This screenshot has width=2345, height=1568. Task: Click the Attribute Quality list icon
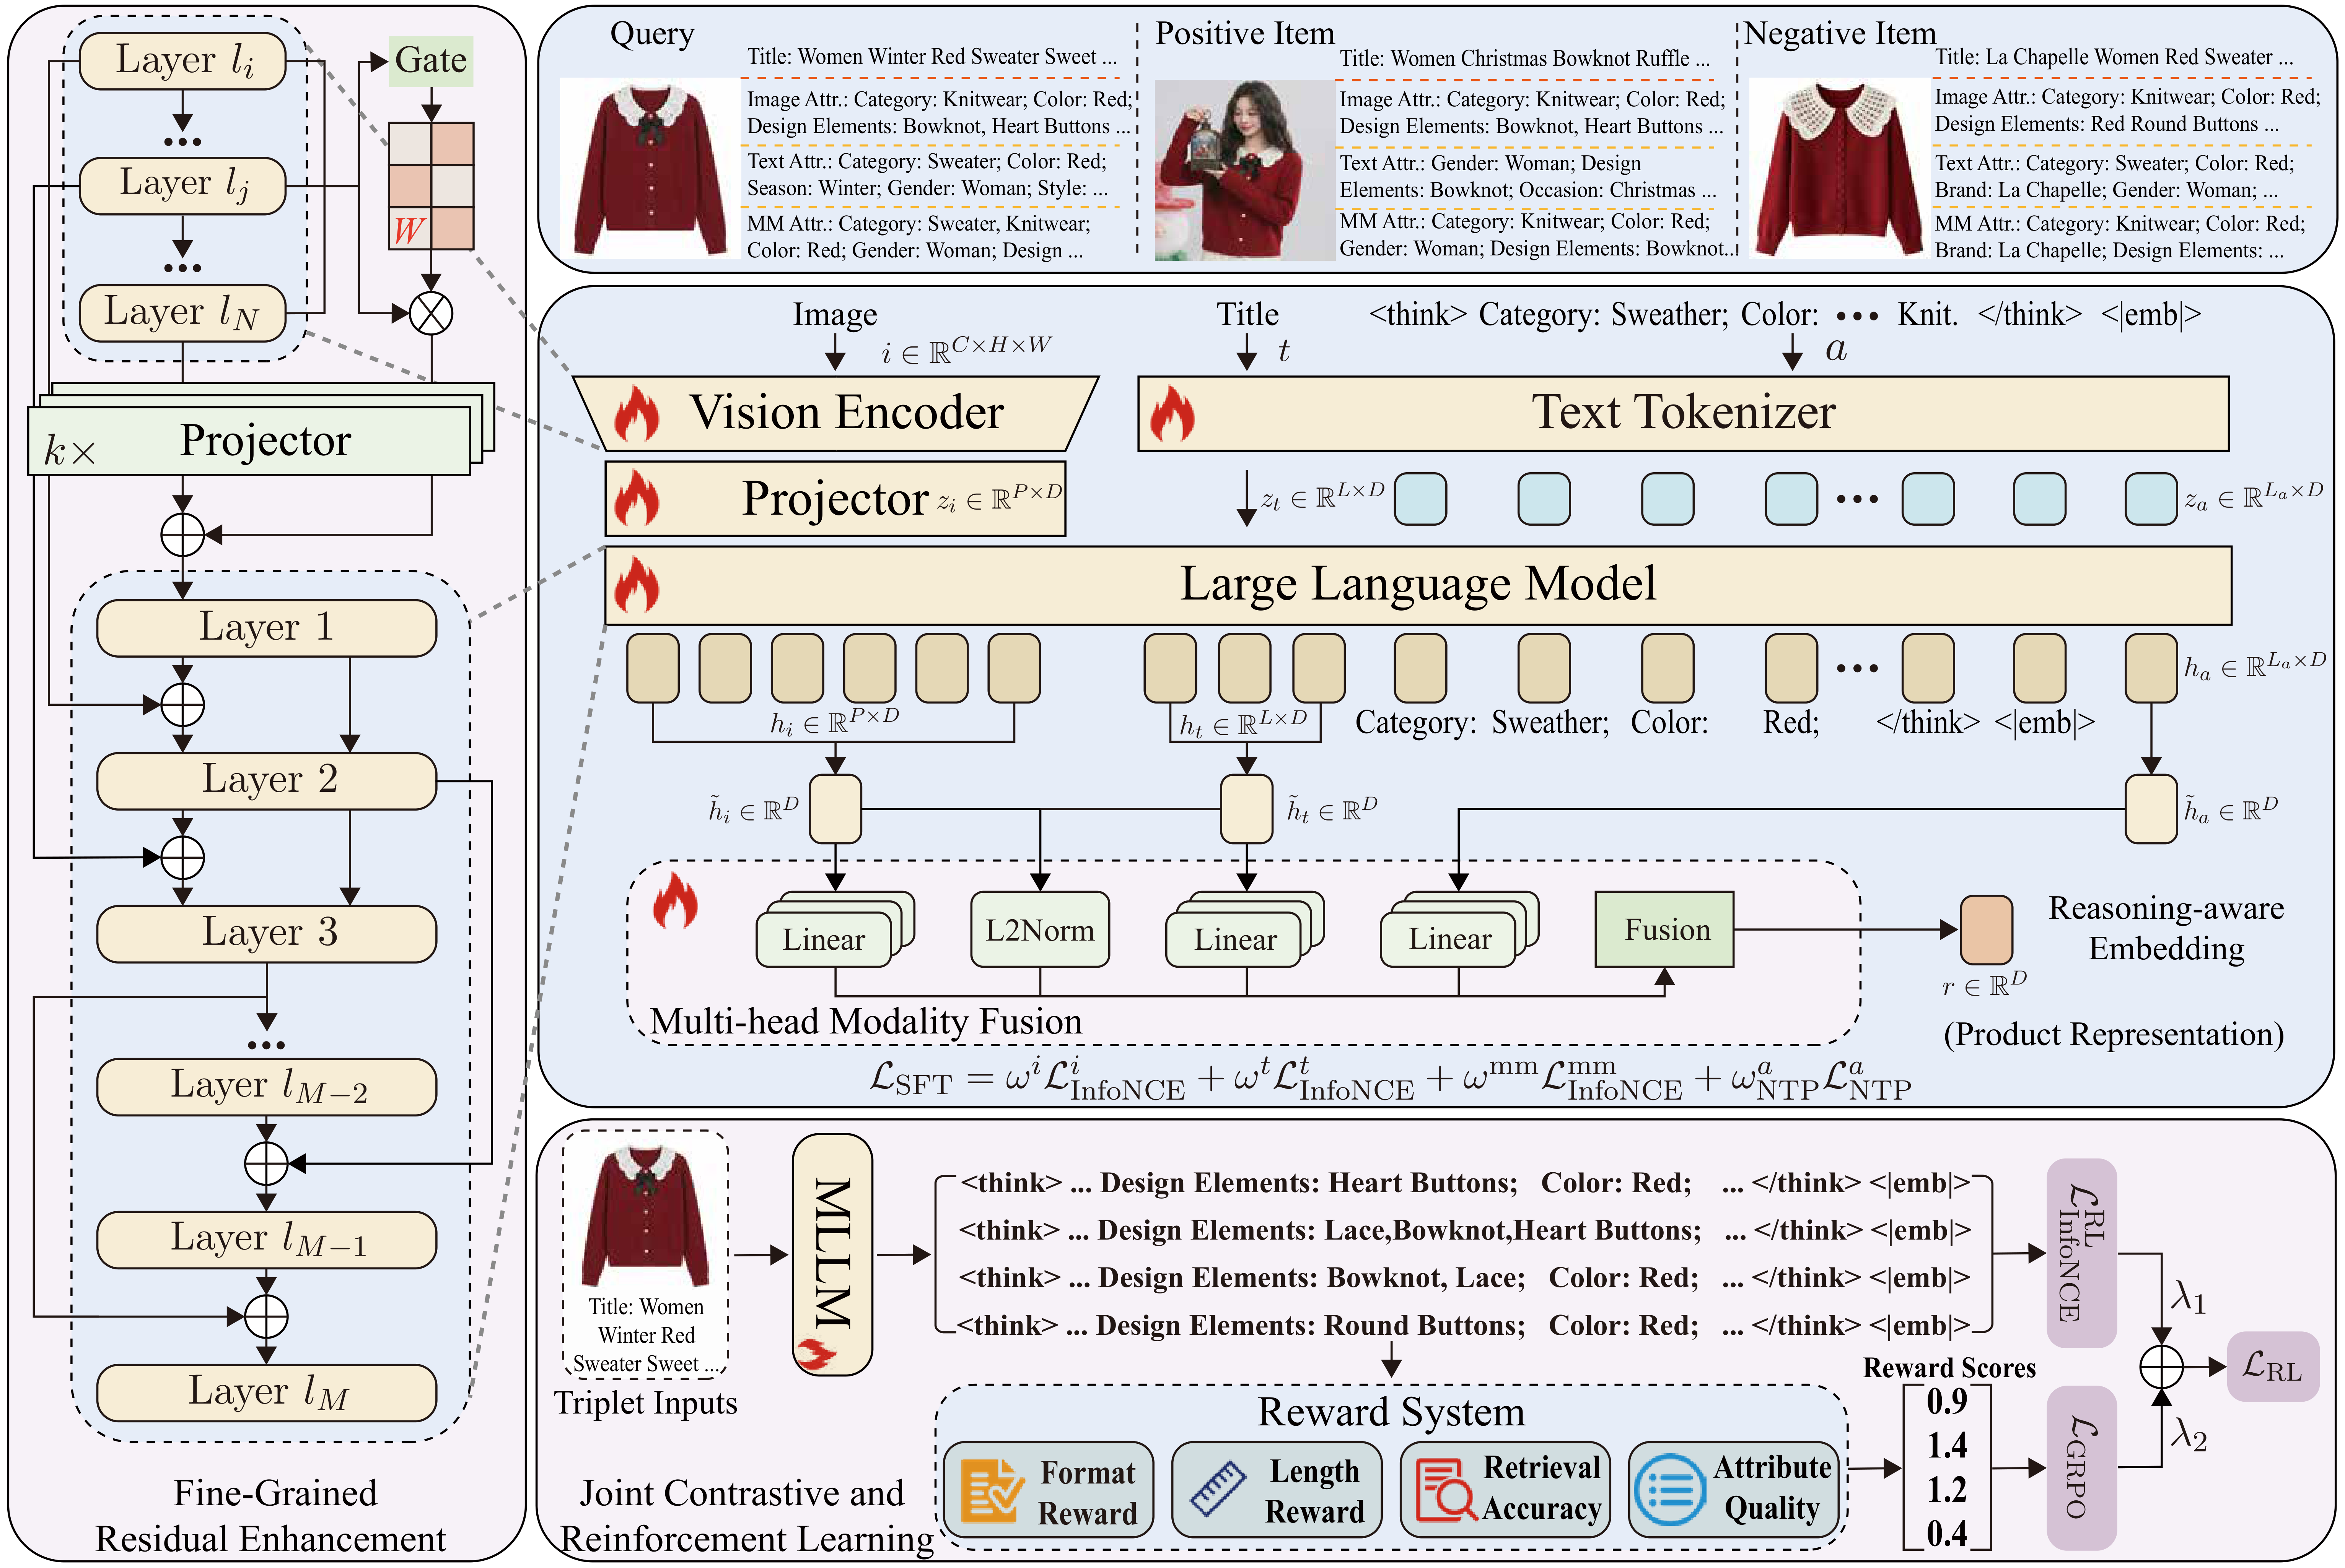1670,1490
